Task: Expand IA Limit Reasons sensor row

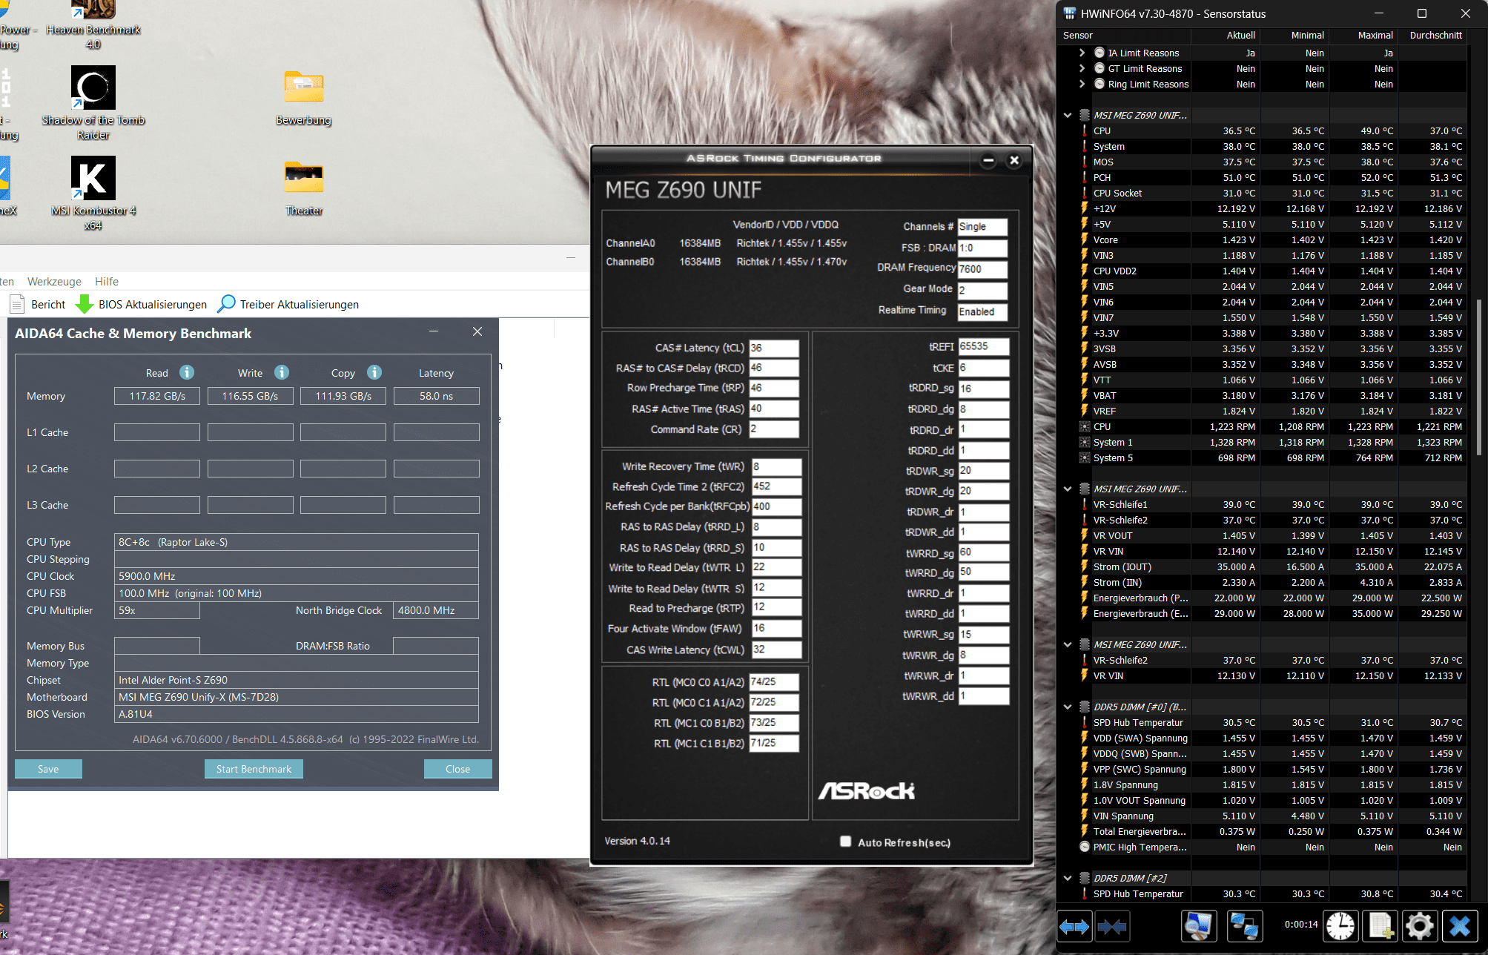Action: click(1082, 53)
